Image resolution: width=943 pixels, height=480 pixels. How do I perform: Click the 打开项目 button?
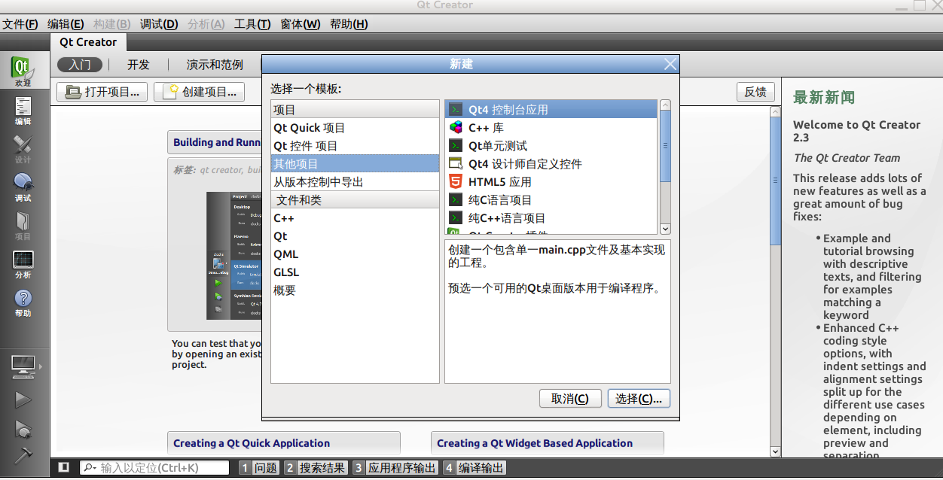(x=102, y=92)
